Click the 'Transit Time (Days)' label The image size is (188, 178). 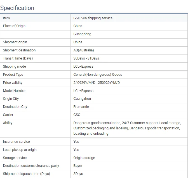[x=18, y=58]
